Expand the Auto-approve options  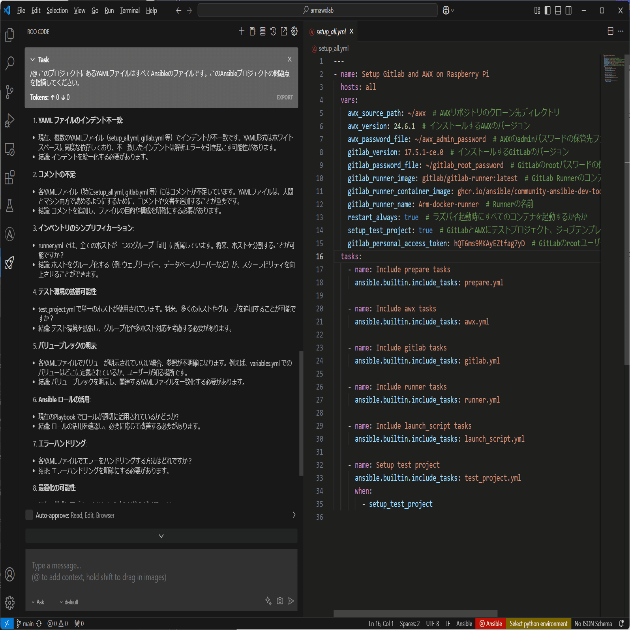(x=294, y=515)
